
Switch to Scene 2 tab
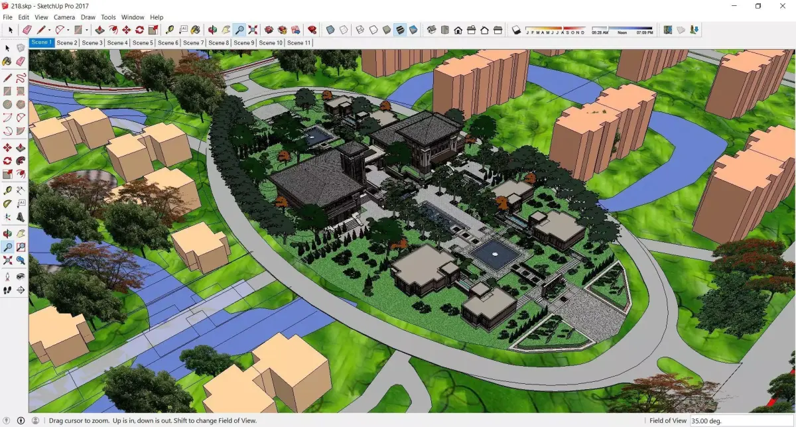66,42
